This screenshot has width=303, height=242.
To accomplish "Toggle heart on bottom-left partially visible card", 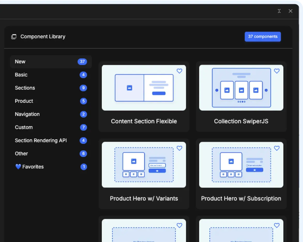I will tap(179, 225).
